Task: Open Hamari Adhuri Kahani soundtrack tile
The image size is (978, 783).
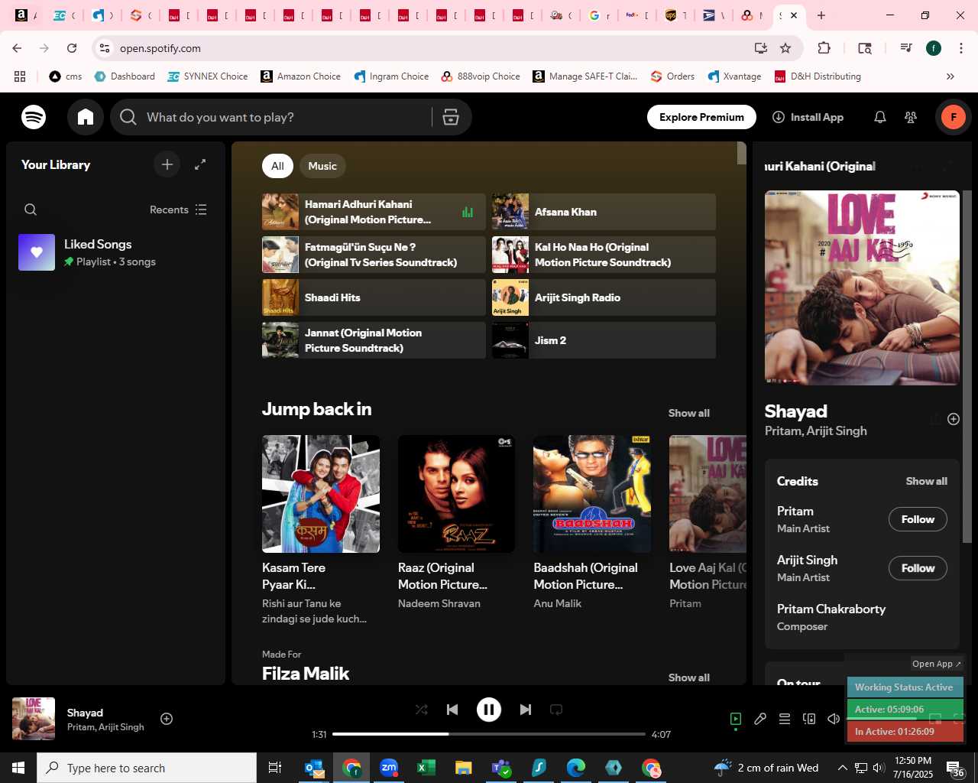Action: point(374,212)
